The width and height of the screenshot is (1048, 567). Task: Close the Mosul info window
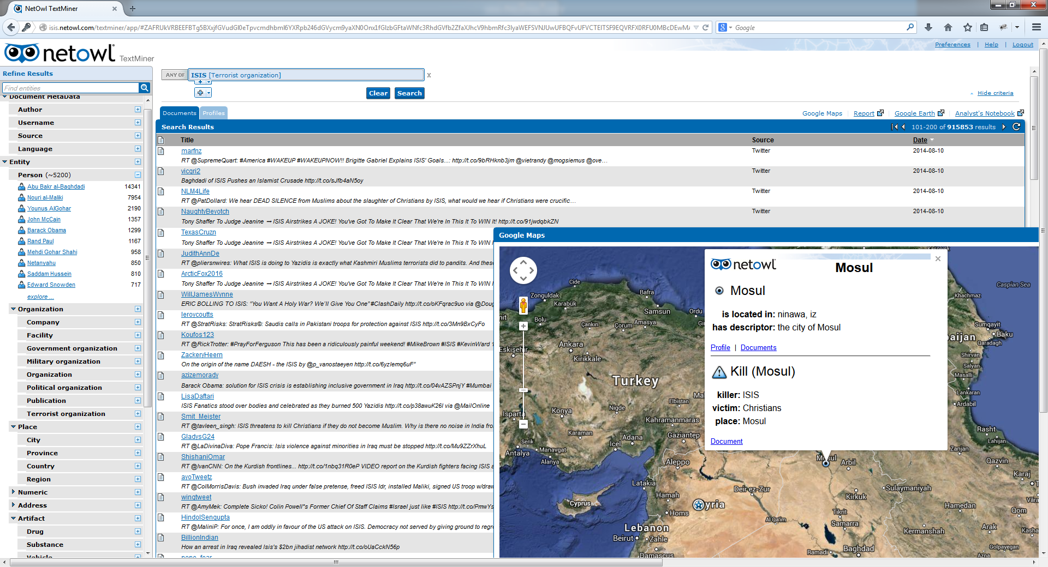[x=938, y=259]
